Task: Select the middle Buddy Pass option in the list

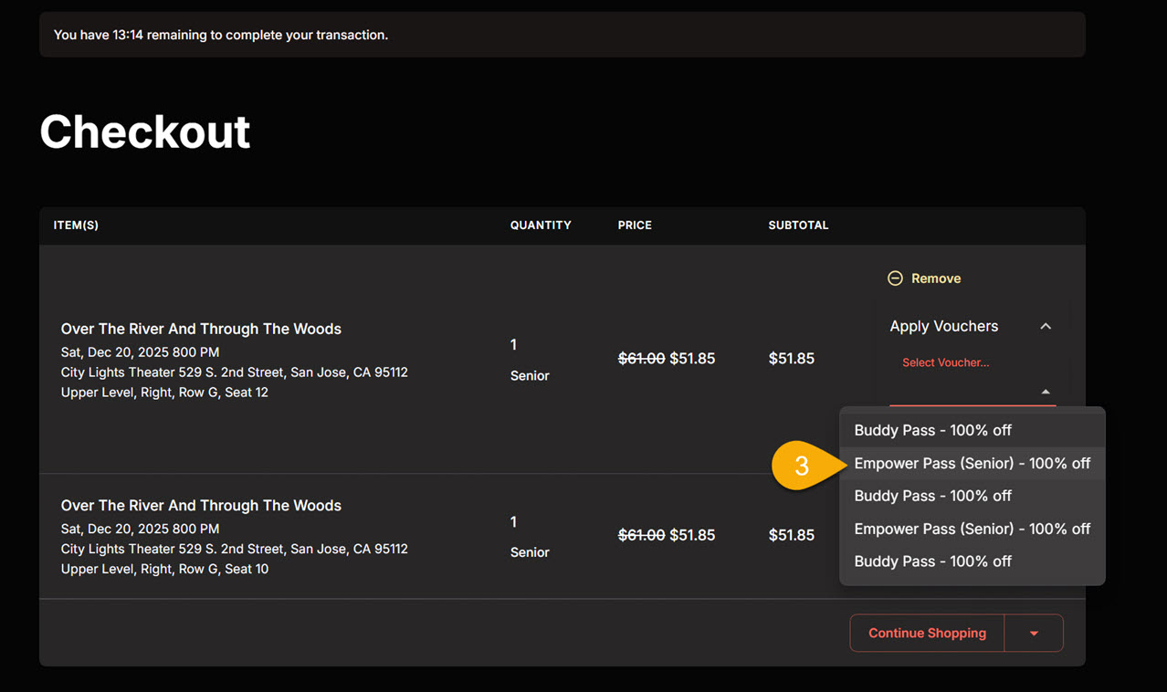Action: pyautogui.click(x=932, y=496)
